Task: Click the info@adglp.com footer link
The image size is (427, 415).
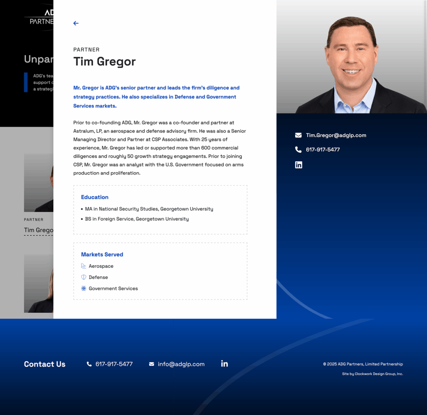Action: [x=181, y=364]
